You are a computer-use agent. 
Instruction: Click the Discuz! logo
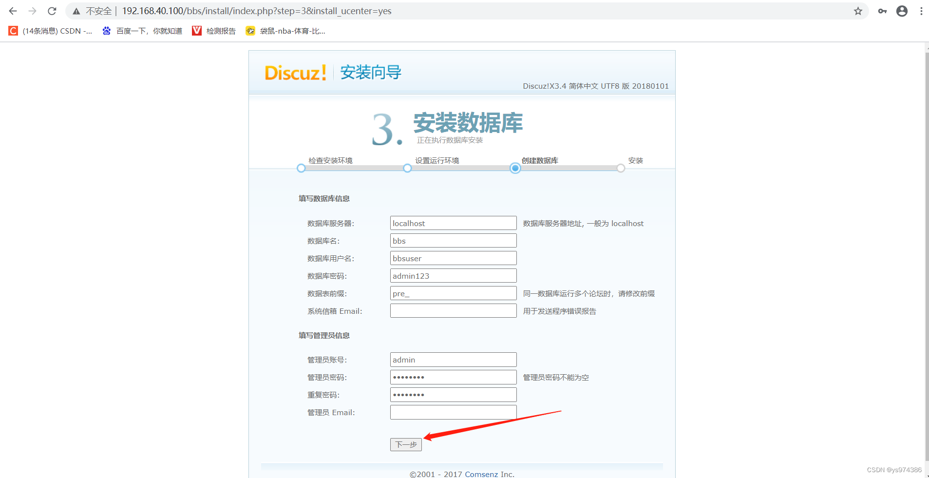click(x=295, y=73)
